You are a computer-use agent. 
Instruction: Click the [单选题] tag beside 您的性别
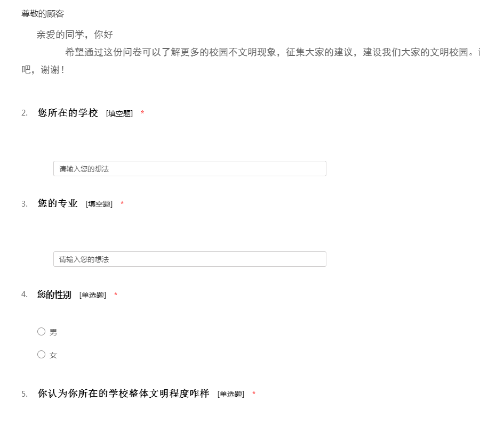pos(93,295)
